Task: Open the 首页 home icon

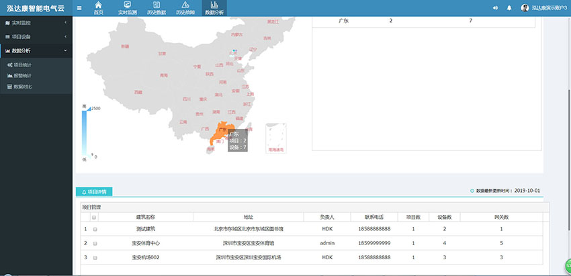Action: point(99,6)
